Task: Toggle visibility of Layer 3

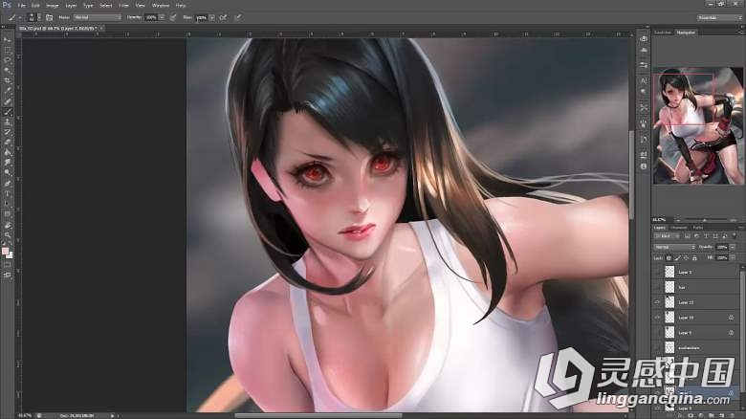Action: coord(657,272)
